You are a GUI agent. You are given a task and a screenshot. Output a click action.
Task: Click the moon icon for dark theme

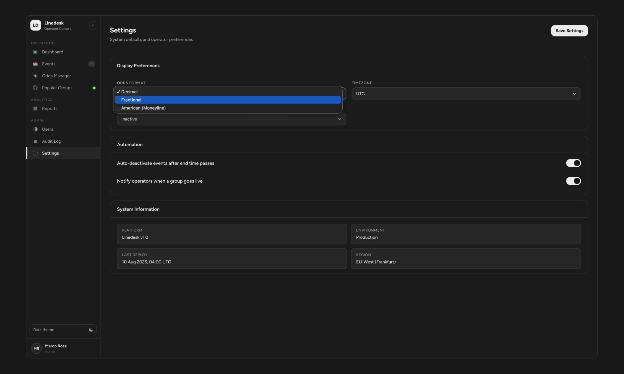pyautogui.click(x=91, y=330)
